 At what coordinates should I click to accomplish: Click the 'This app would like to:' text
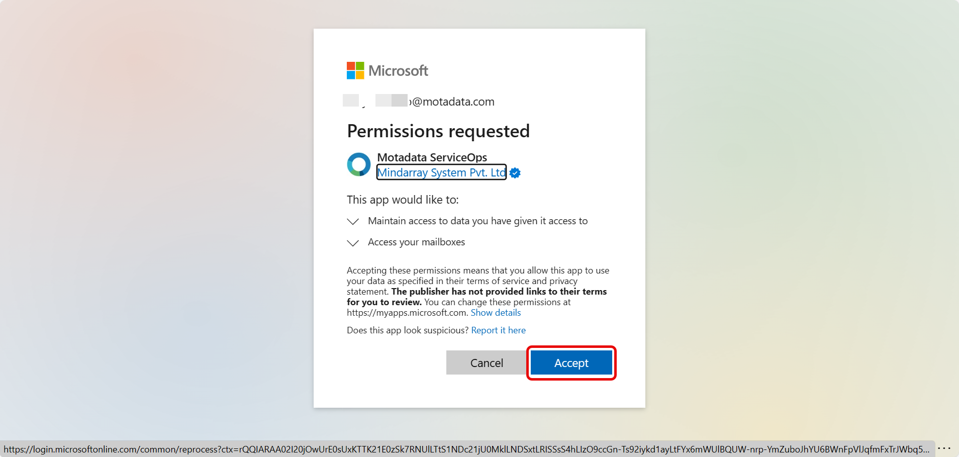(x=403, y=200)
